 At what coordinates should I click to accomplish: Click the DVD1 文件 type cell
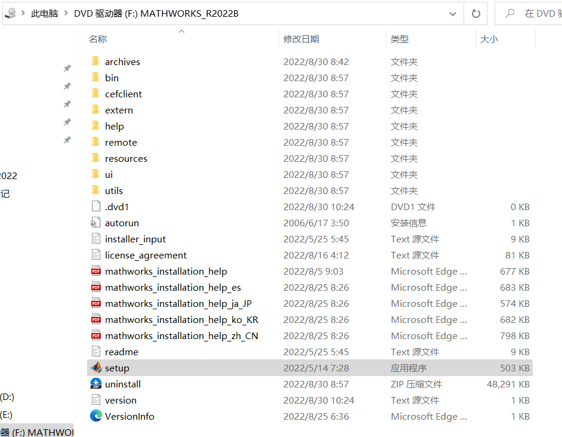[413, 207]
